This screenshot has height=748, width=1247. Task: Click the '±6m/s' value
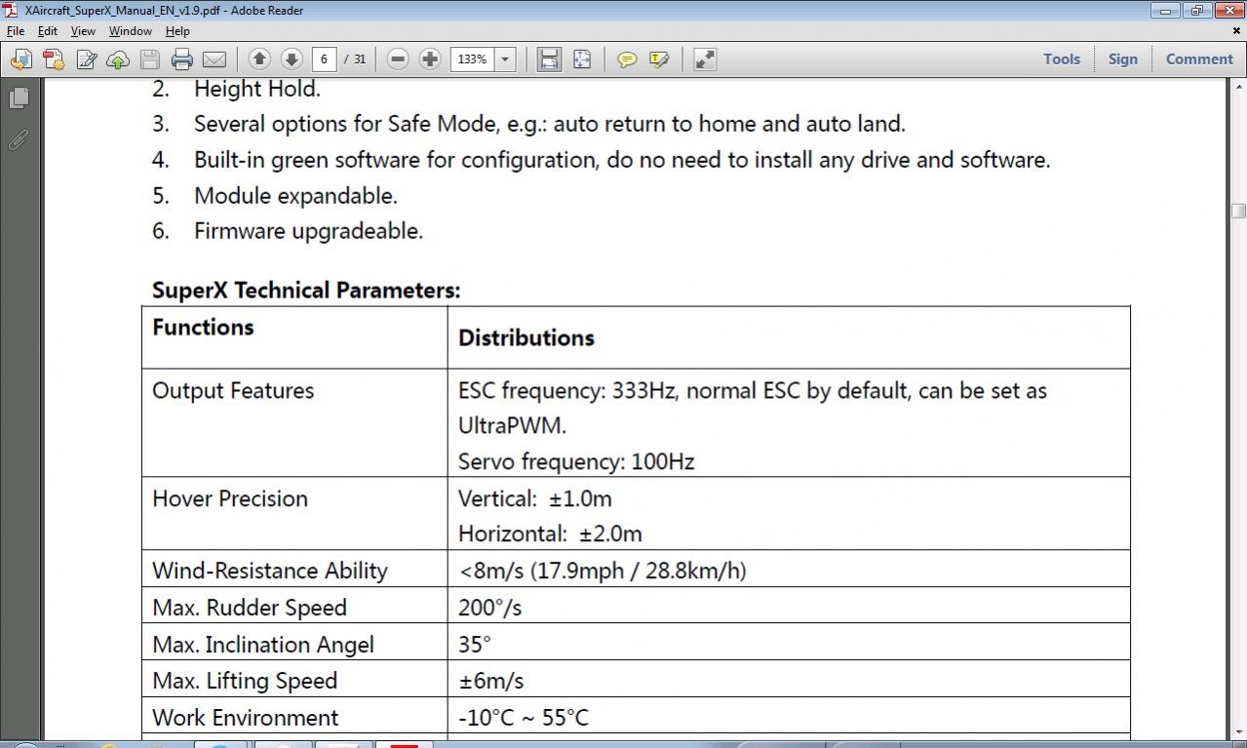pos(491,681)
